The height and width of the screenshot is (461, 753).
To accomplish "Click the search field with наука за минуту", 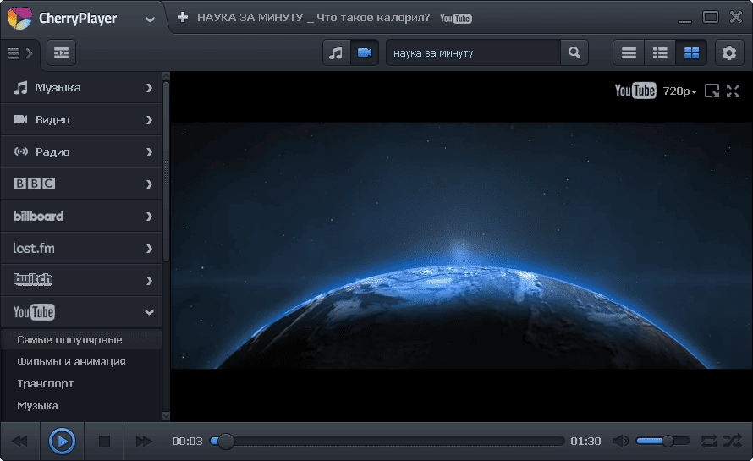I will [473, 52].
